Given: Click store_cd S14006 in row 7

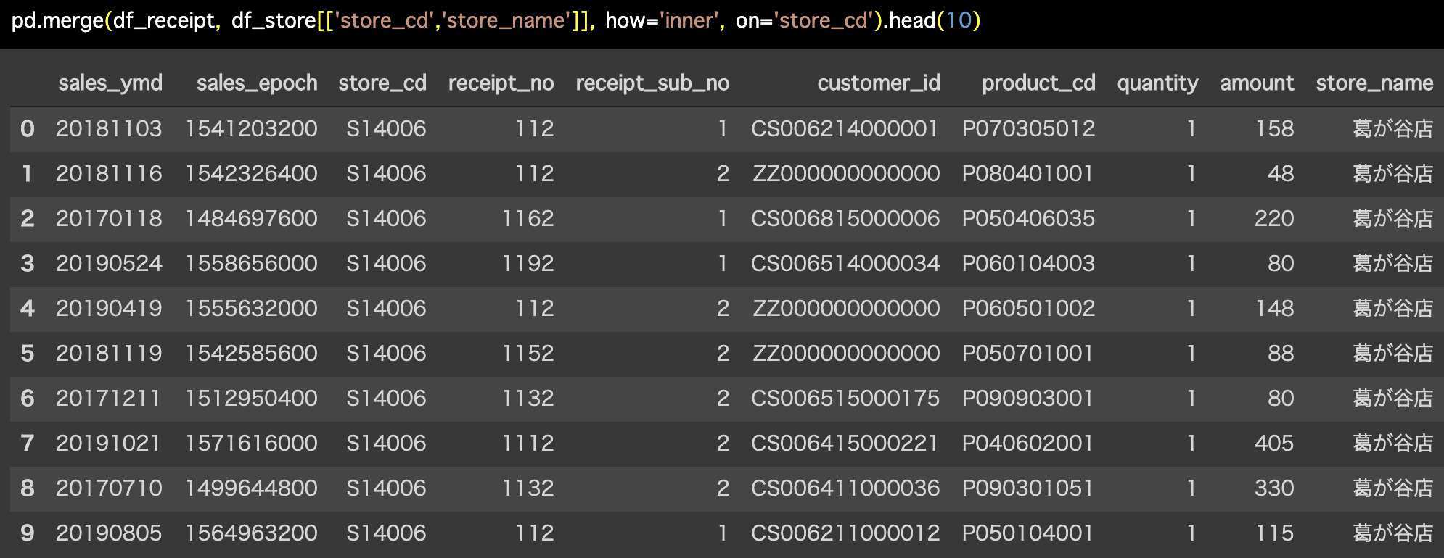Looking at the screenshot, I should 386,444.
